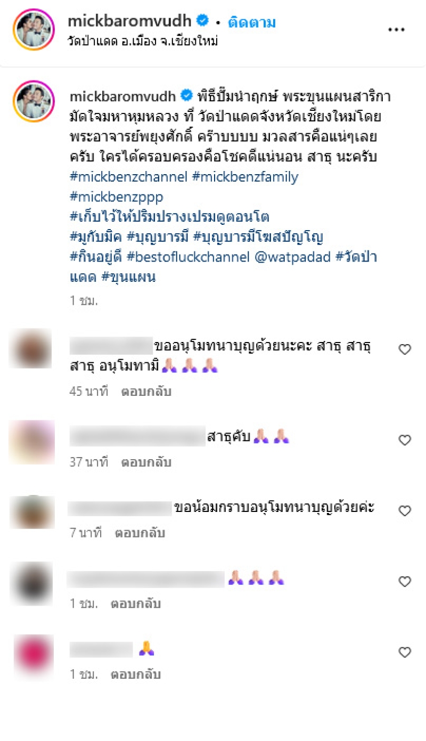Like the comment posted 45 นาที ago
The width and height of the screenshot is (426, 741).
[405, 349]
